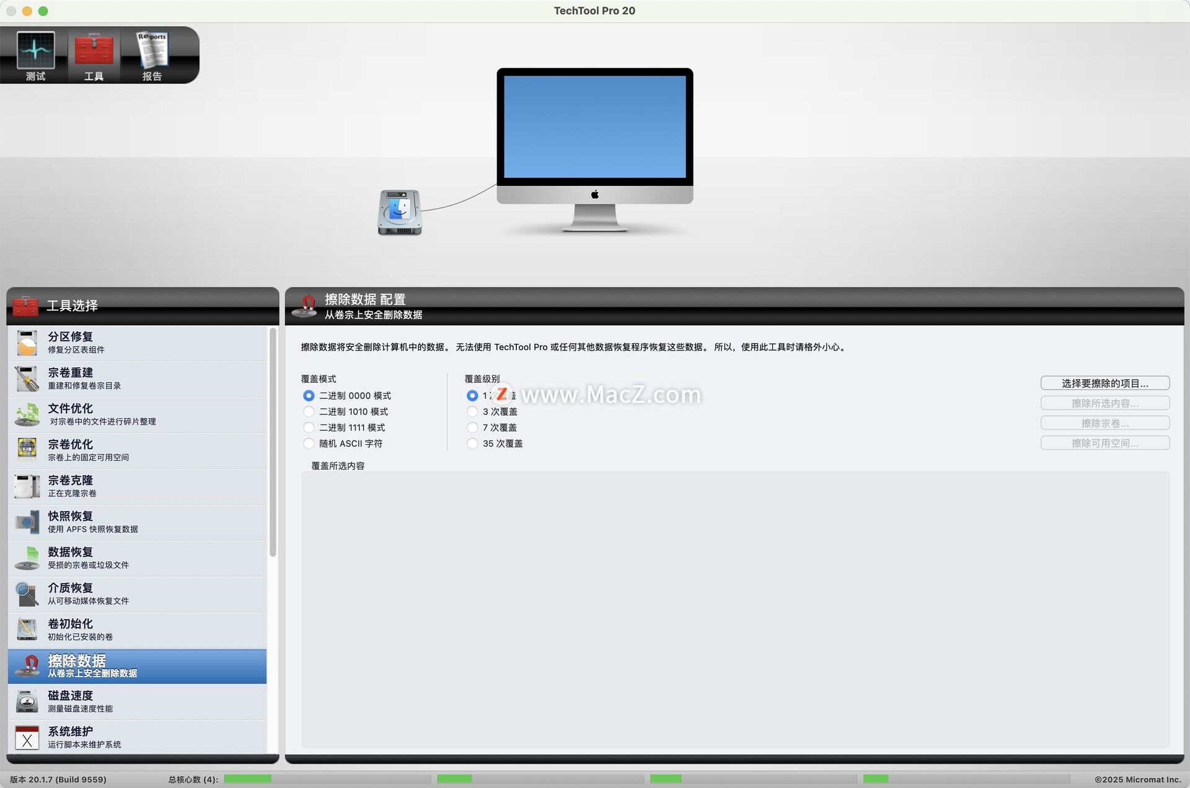Click the 正在克隆宗卷 description
Screen dimensions: 1190x788
pos(72,493)
